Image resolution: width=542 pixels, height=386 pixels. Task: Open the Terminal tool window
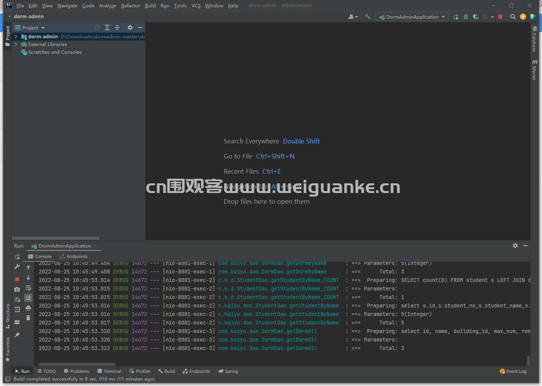pyautogui.click(x=109, y=371)
